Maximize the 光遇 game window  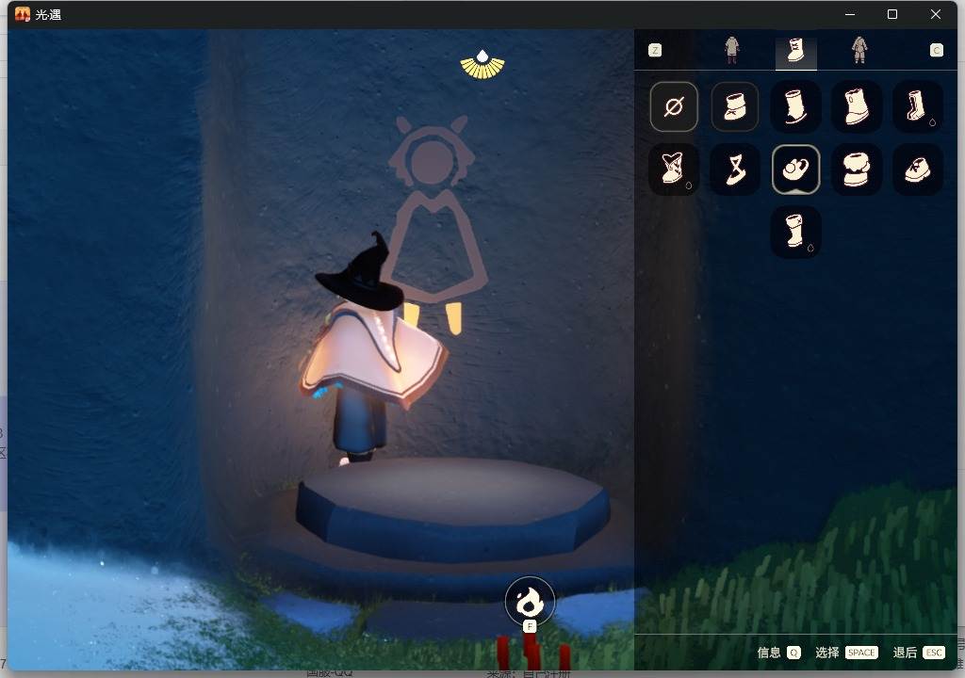point(892,14)
